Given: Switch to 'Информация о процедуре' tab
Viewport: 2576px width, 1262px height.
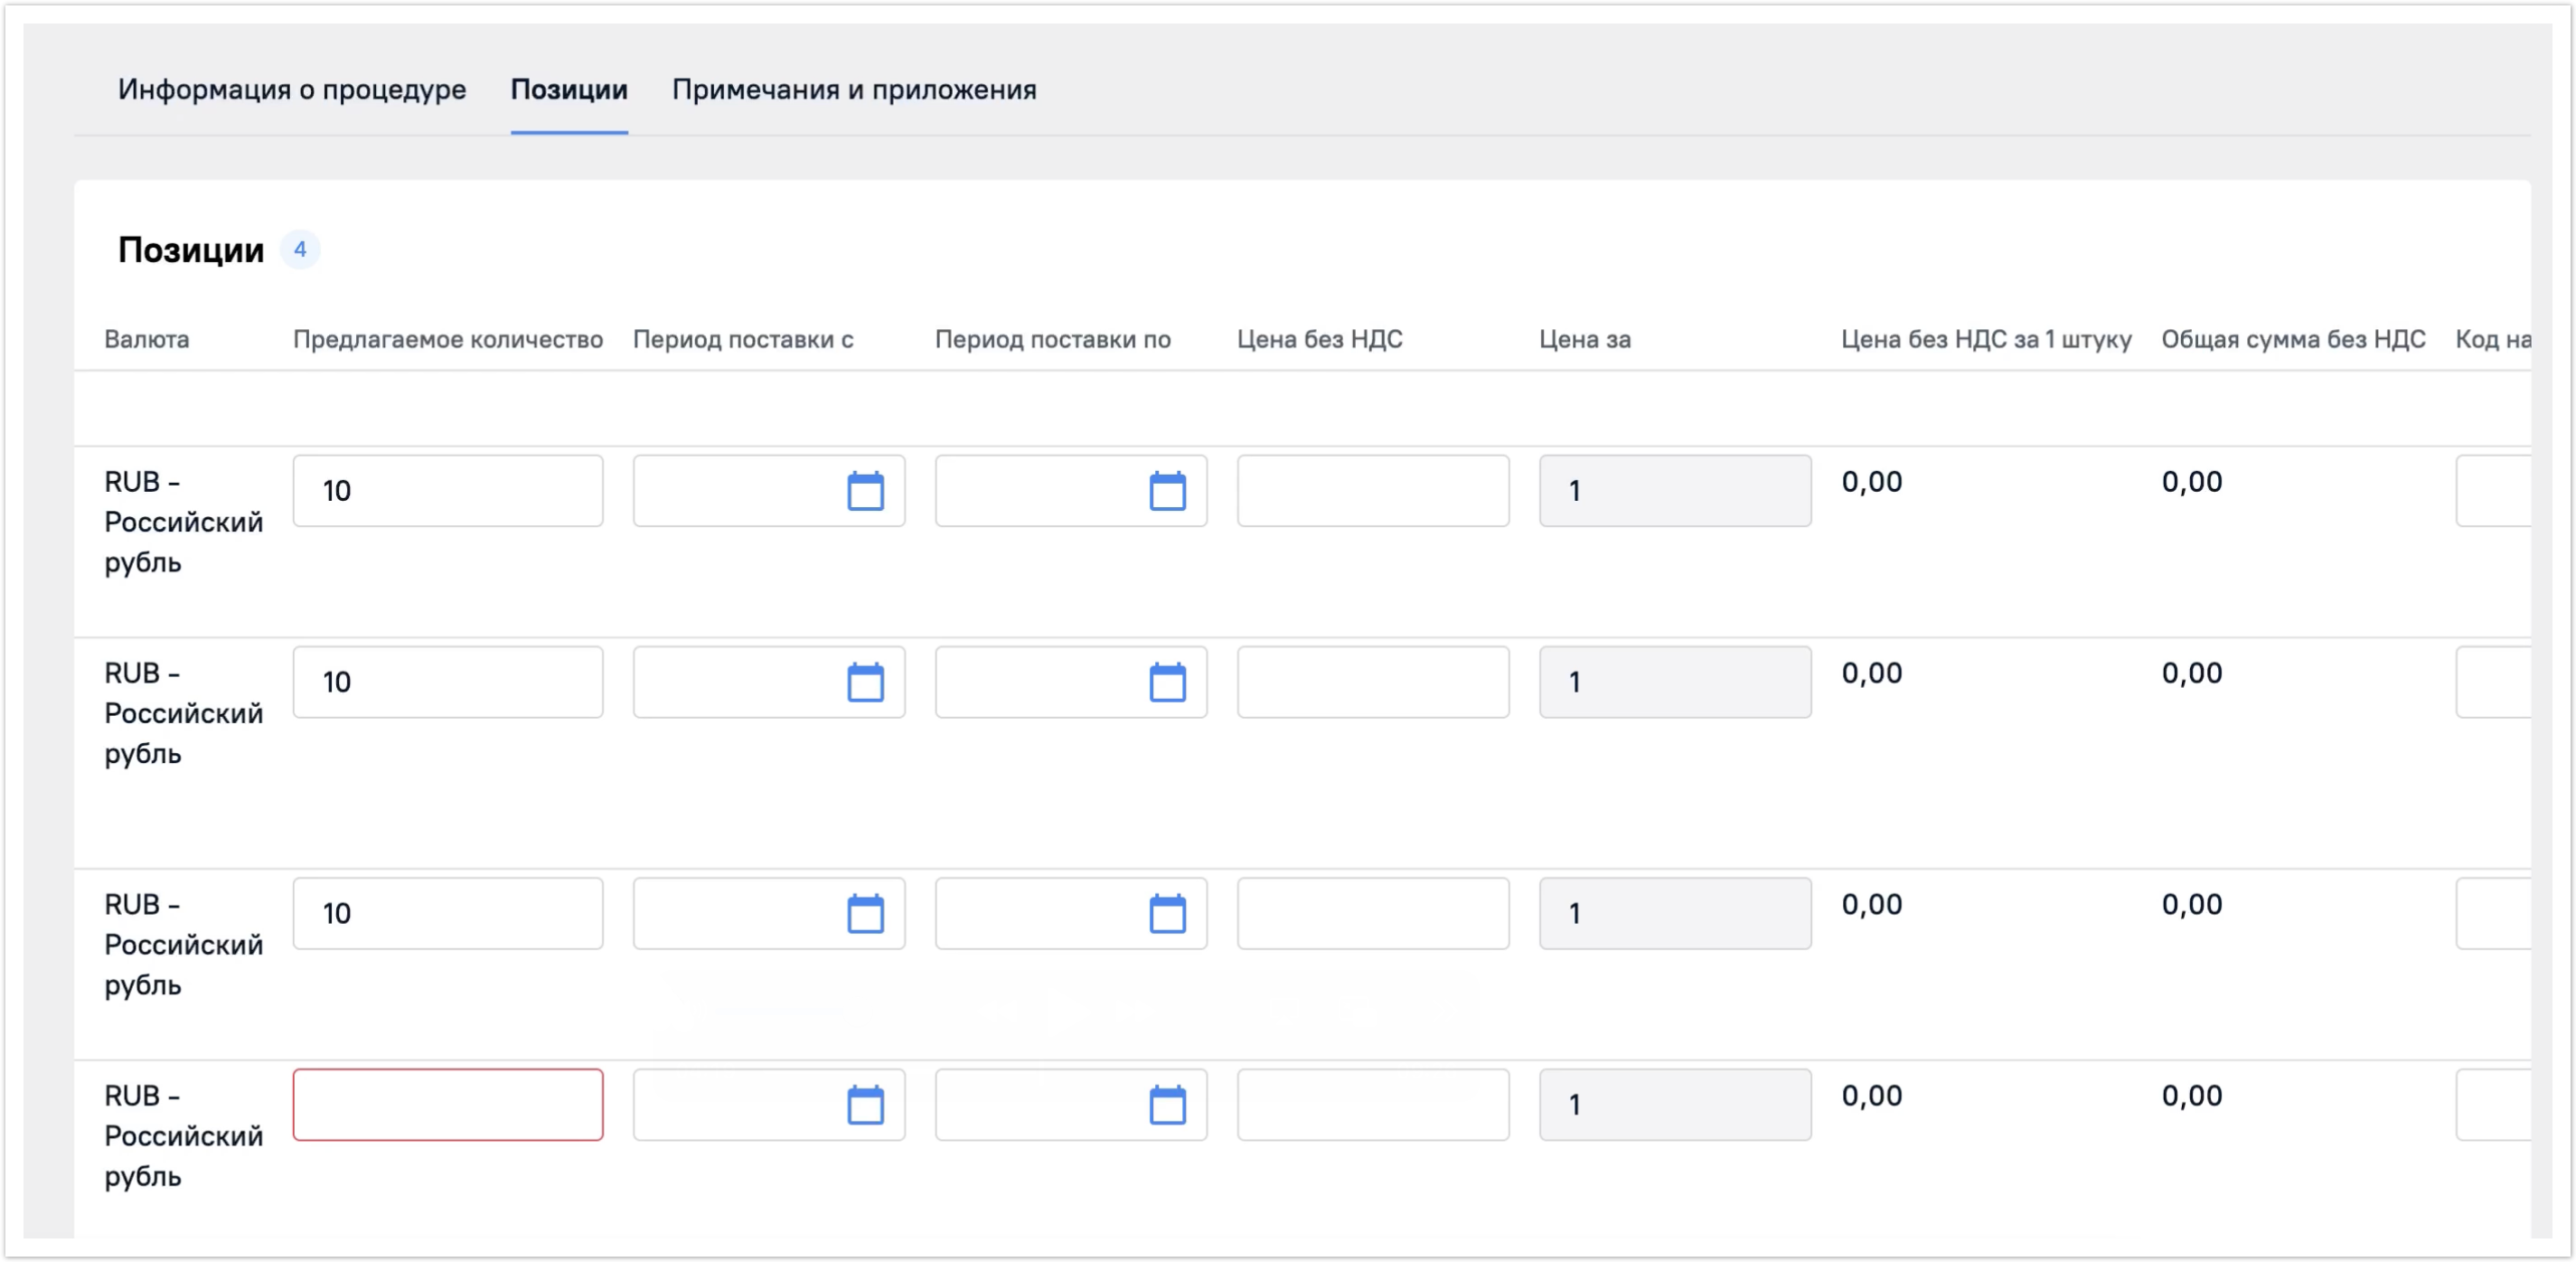Looking at the screenshot, I should [291, 90].
